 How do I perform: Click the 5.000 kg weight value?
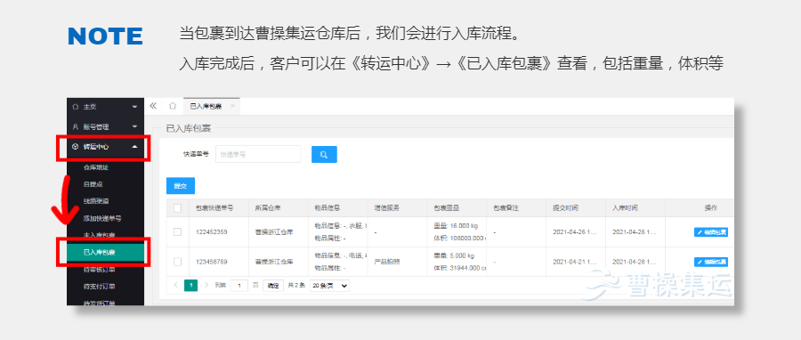[x=462, y=255]
